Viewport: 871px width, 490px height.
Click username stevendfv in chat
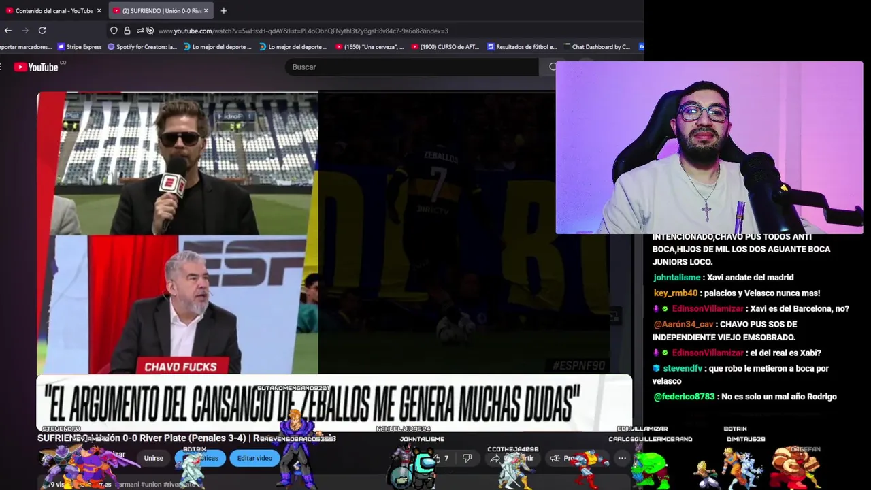[683, 368]
